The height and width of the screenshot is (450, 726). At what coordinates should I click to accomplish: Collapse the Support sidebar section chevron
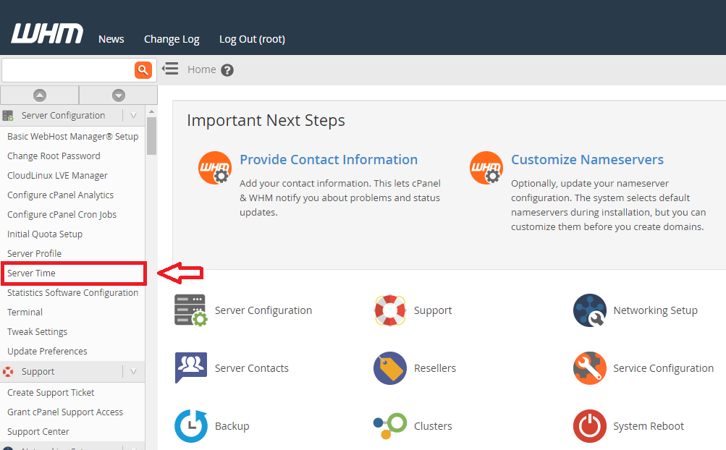point(133,371)
